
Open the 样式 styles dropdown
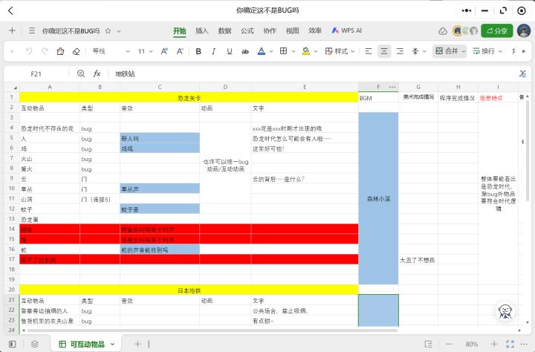[340, 51]
